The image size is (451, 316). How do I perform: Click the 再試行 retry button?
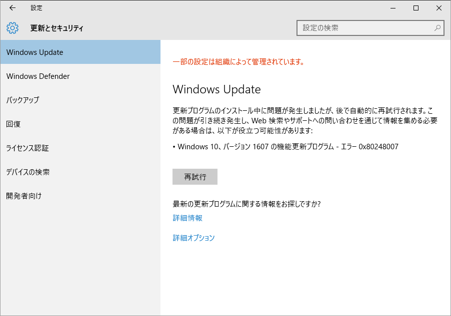tap(195, 177)
